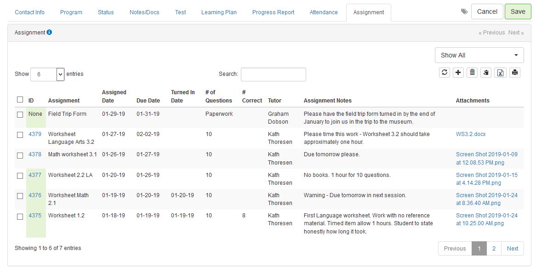Open the Assignment info icon
Viewport: 536px width, 273px height.
pyautogui.click(x=49, y=32)
